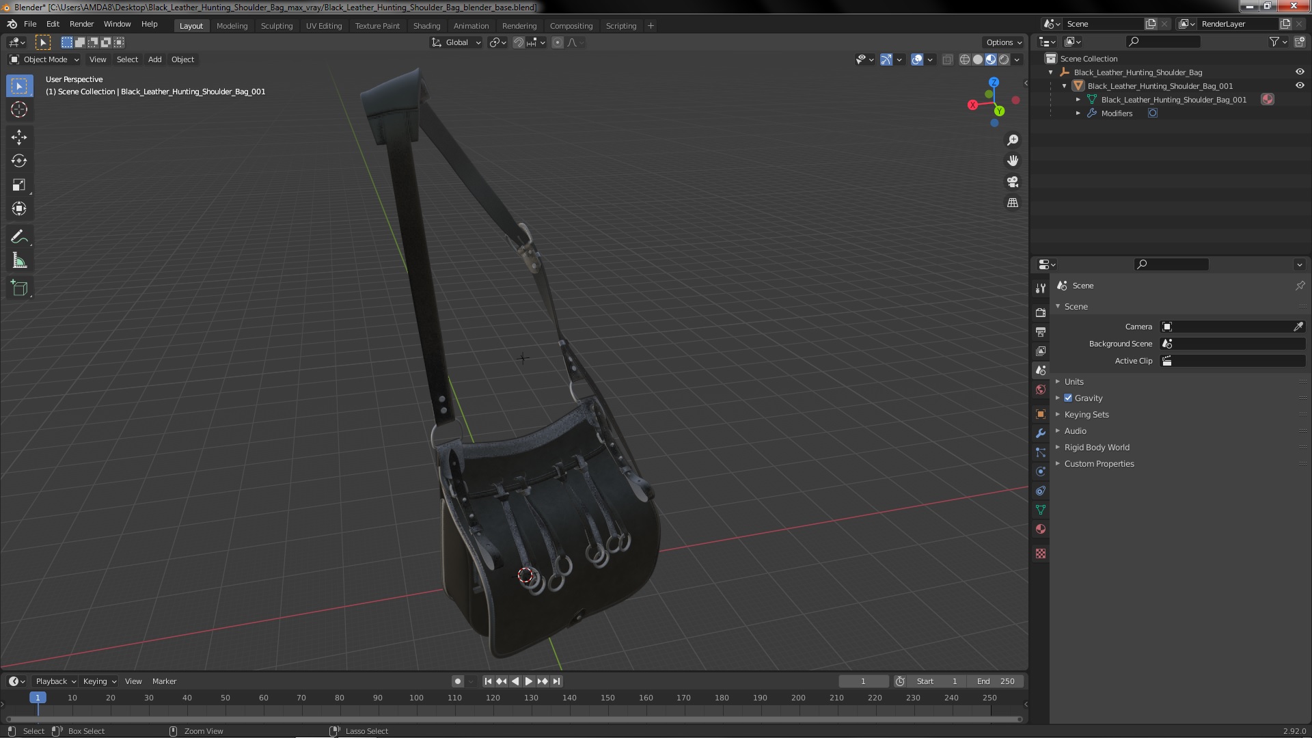Select the Scale tool
The height and width of the screenshot is (738, 1312).
(19, 185)
